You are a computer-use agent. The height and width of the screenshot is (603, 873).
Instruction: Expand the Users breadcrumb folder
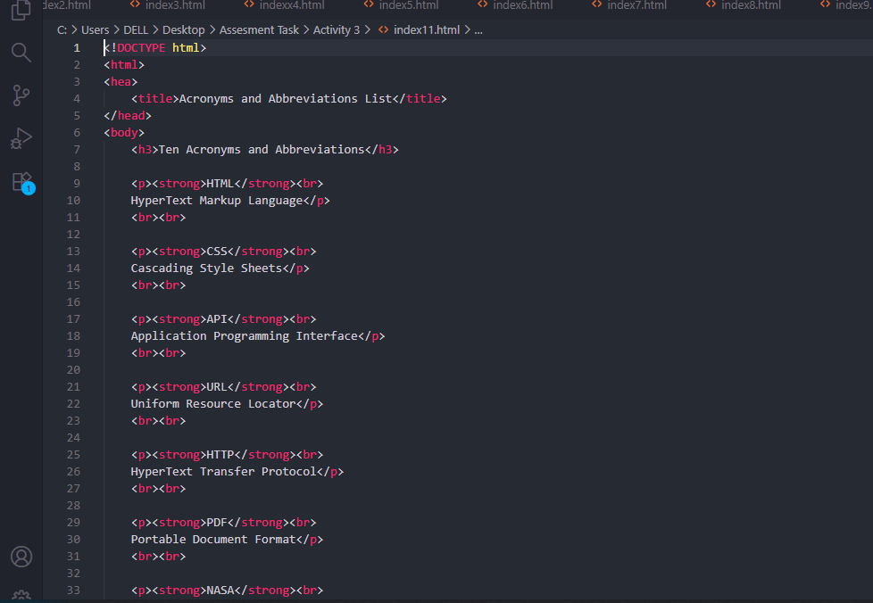[x=95, y=29]
